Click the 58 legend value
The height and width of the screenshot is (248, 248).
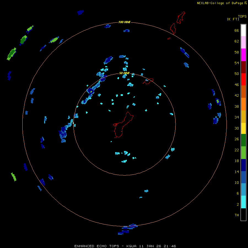pyautogui.click(x=237, y=52)
